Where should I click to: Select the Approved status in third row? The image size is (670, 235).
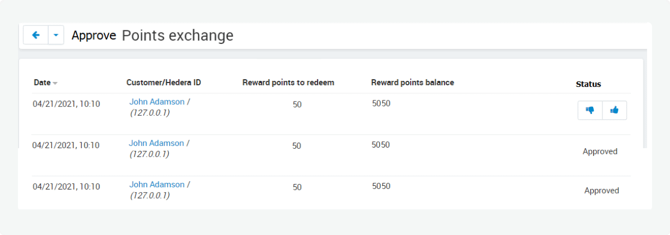click(602, 190)
